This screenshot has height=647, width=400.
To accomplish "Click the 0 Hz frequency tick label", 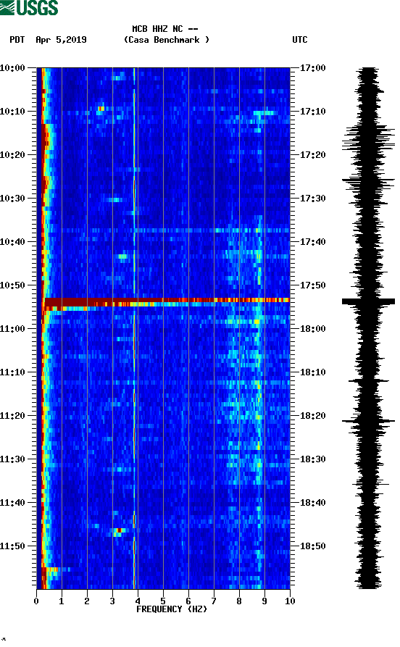I will point(36,601).
